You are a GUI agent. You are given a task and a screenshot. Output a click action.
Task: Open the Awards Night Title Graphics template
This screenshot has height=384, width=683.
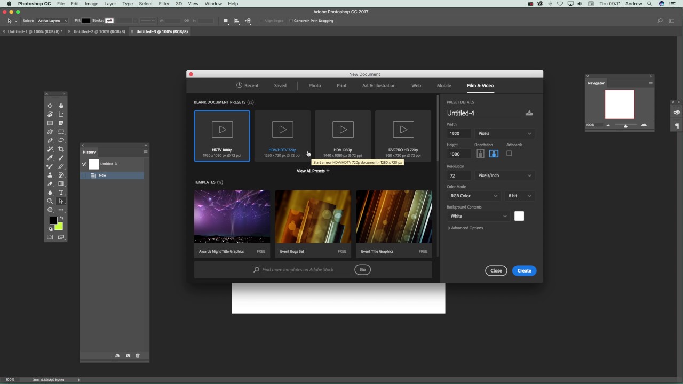[232, 223]
